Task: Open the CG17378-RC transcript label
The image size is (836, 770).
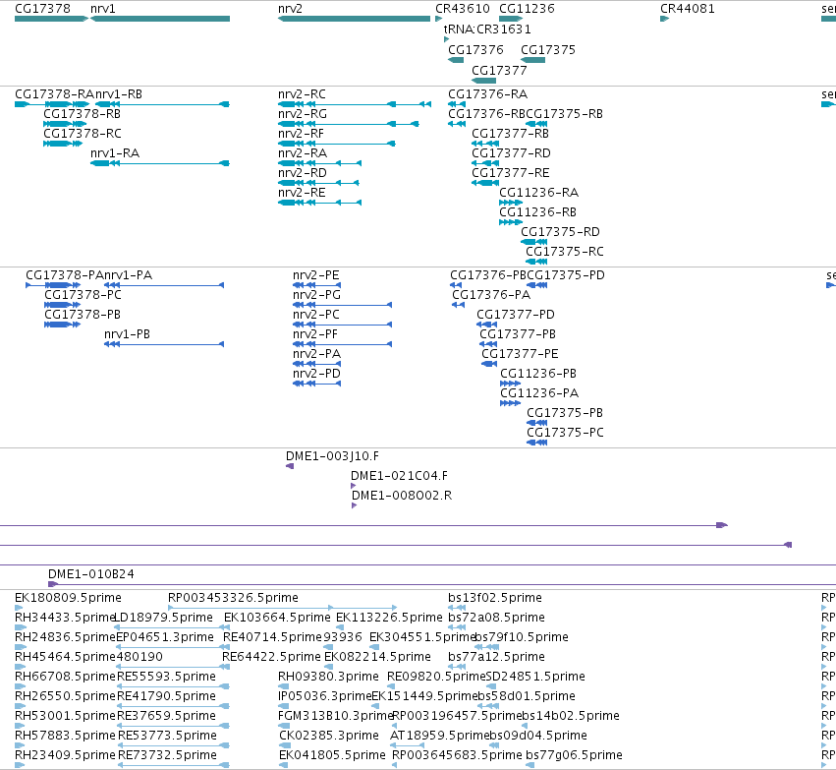Action: click(x=83, y=134)
